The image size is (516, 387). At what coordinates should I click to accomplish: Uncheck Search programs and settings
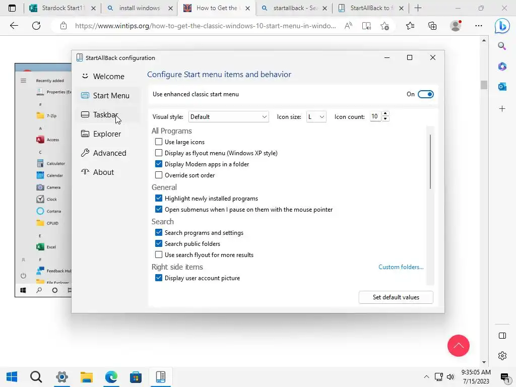159,232
